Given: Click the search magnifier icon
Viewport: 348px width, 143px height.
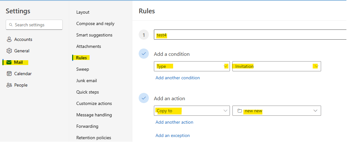Looking at the screenshot, I should pos(11,25).
